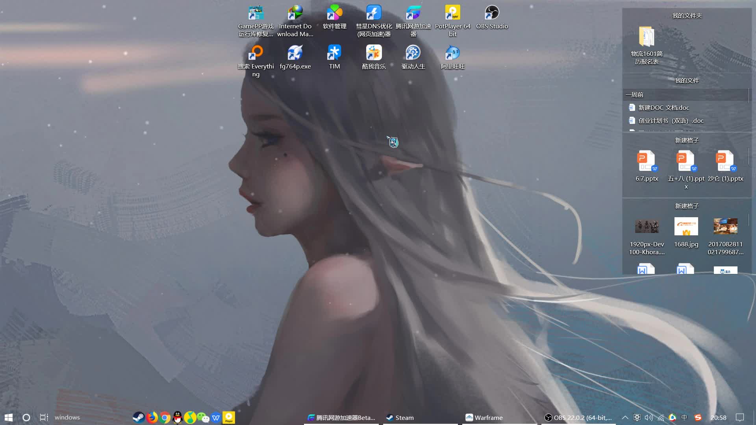Expand hidden system tray icons

[x=625, y=417]
